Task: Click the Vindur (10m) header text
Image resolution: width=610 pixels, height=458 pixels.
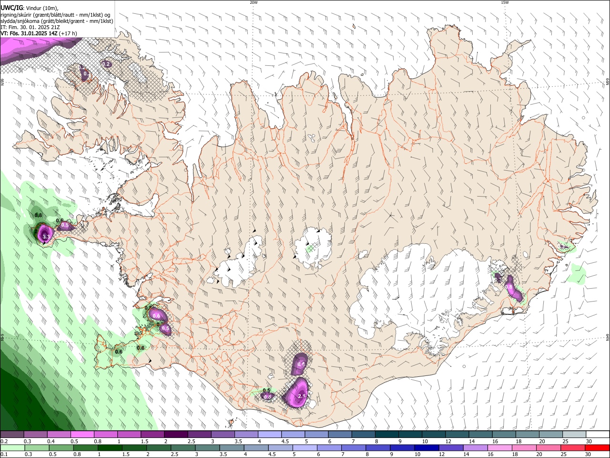Action: pos(41,7)
